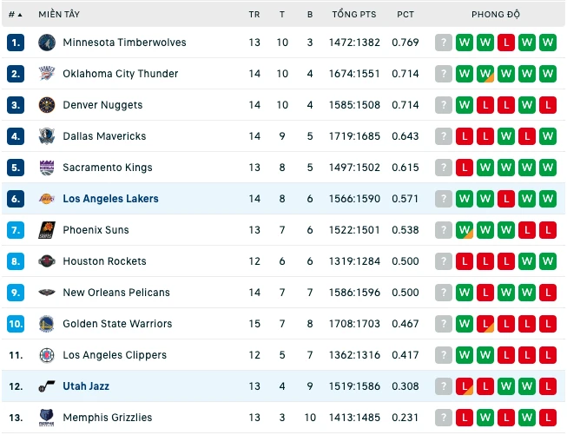
Task: Click the Sacramento Kings logo
Action: 47,168
